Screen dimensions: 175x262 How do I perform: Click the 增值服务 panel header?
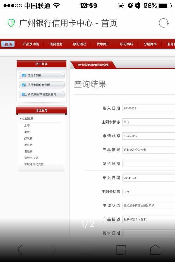click(42, 111)
